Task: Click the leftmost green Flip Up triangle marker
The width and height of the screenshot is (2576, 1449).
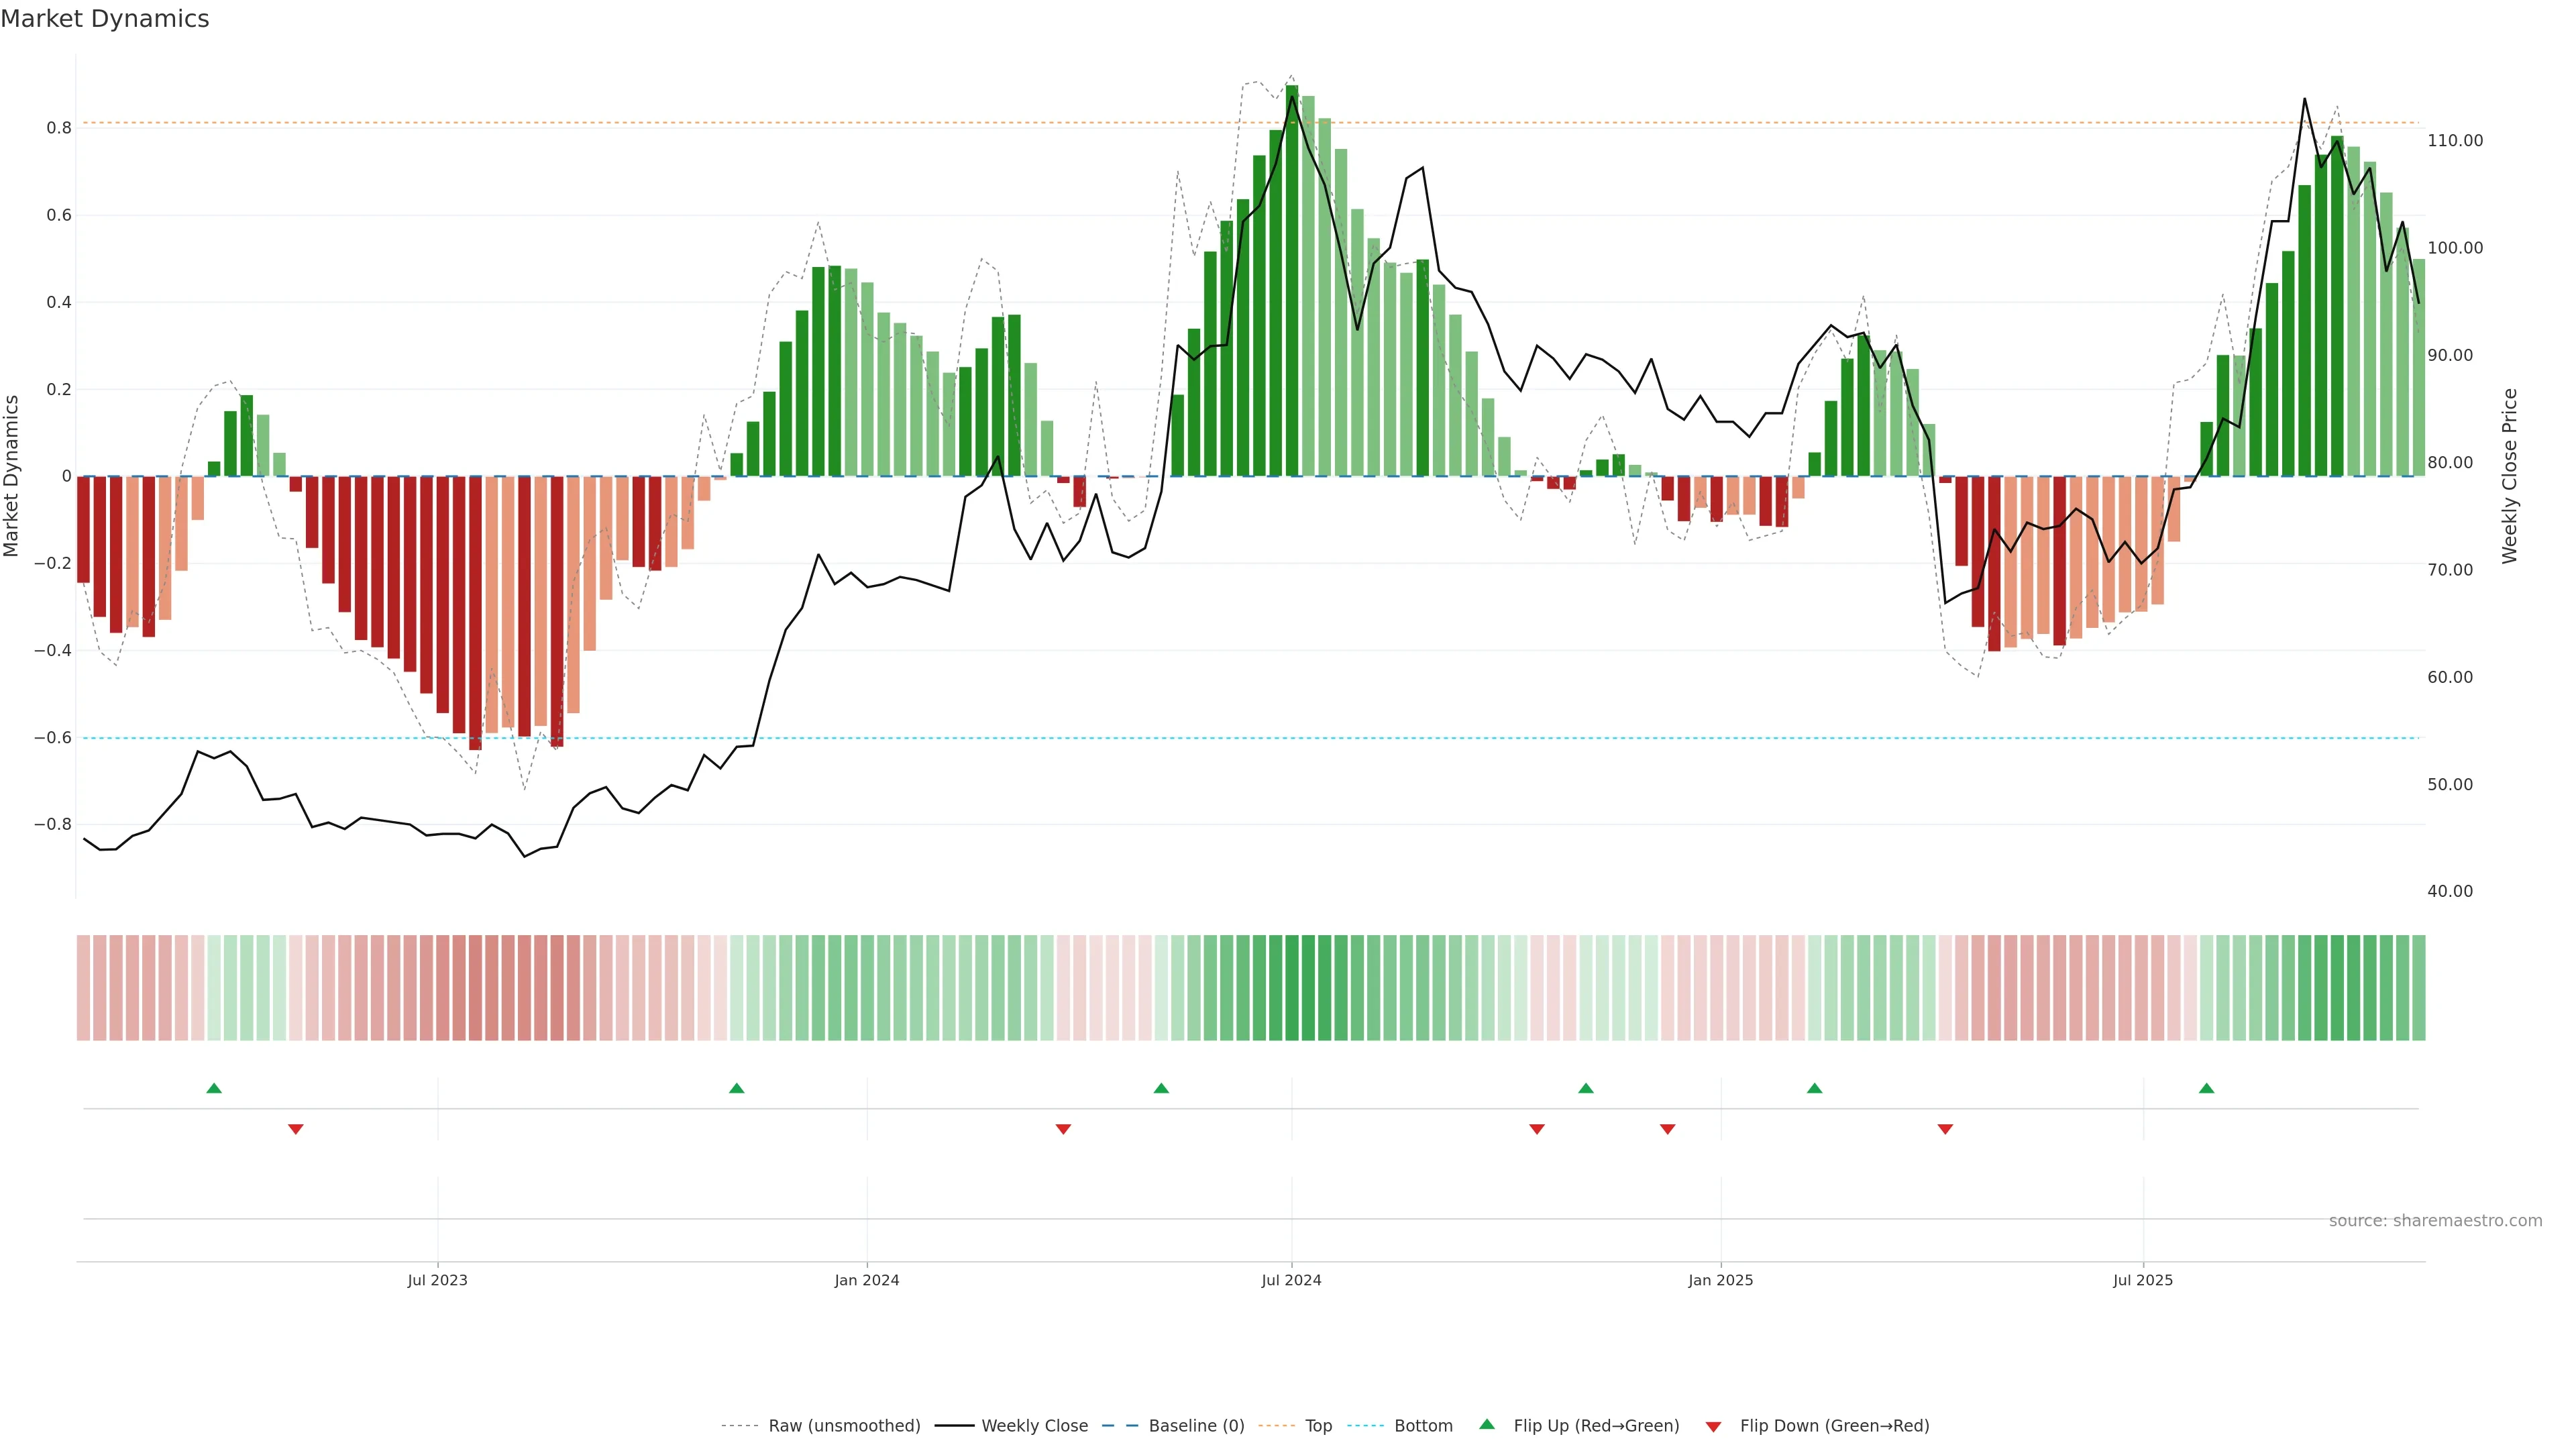Action: pyautogui.click(x=214, y=1088)
